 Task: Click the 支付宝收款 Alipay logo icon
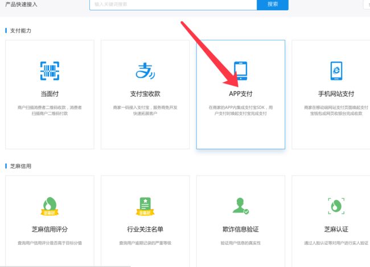[x=145, y=70]
